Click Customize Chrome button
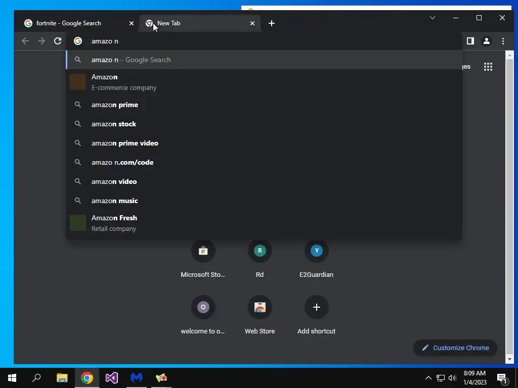518x388 pixels. (455, 348)
